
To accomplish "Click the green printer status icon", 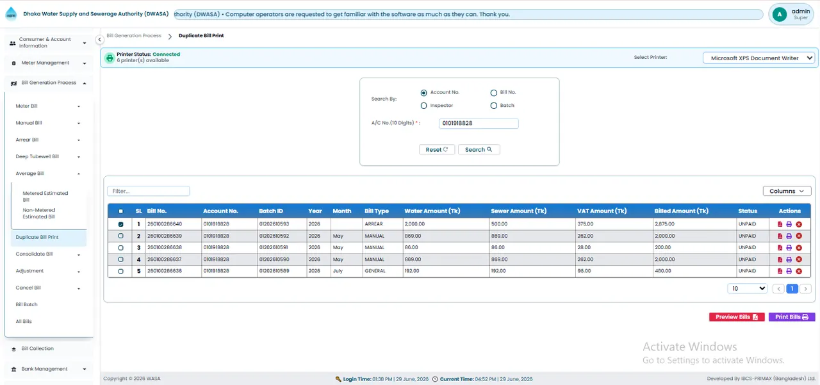I will pyautogui.click(x=110, y=58).
